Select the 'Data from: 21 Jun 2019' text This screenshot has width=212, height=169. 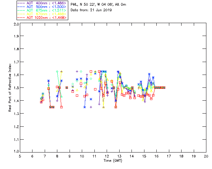point(91,10)
